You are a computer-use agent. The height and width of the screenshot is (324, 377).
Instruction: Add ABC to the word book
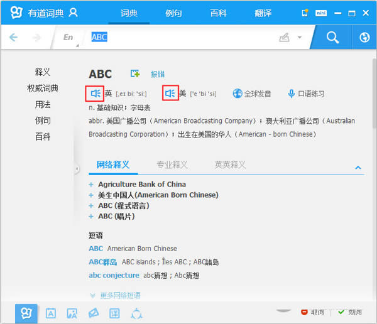[x=135, y=73]
